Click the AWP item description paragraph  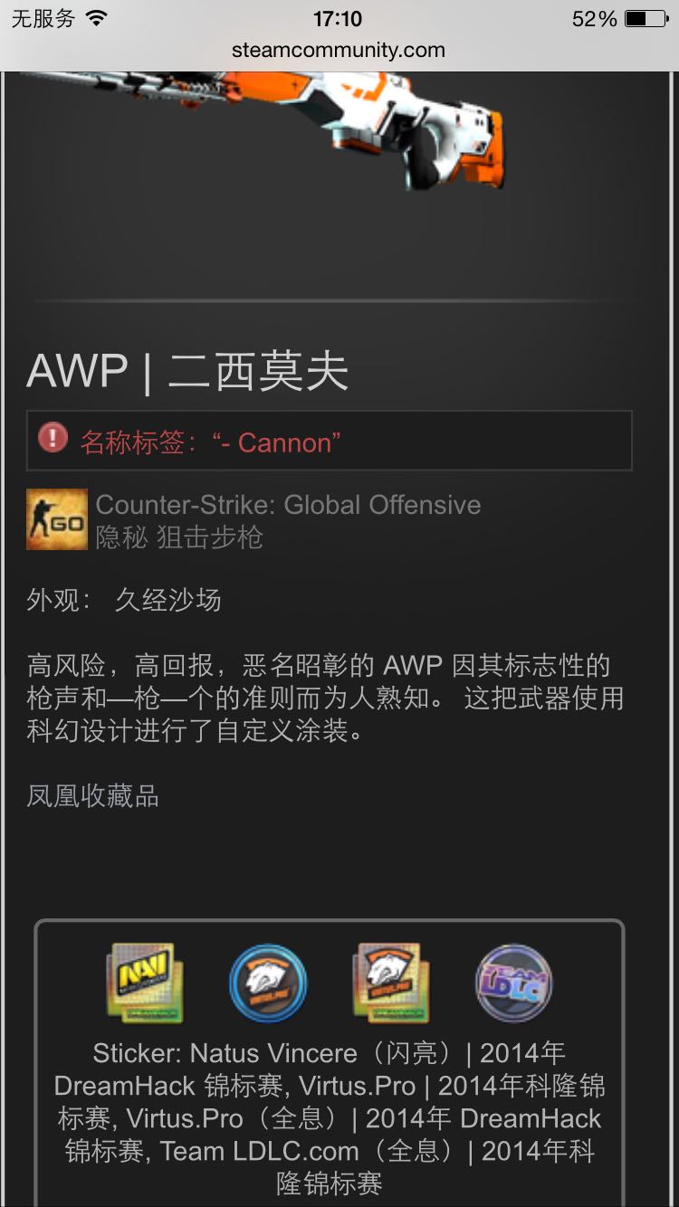click(325, 699)
